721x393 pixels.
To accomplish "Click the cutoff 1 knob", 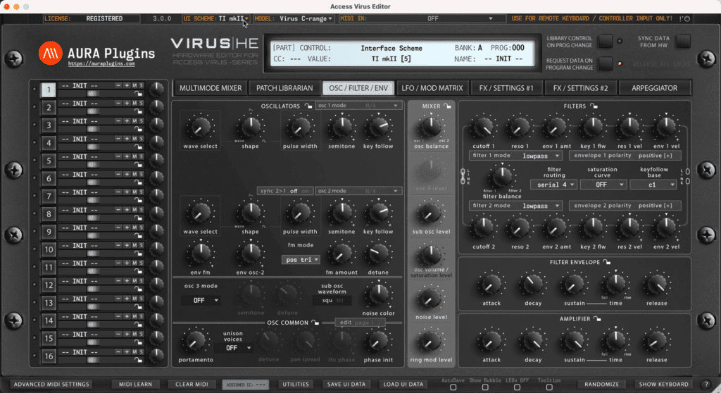I will (x=483, y=127).
